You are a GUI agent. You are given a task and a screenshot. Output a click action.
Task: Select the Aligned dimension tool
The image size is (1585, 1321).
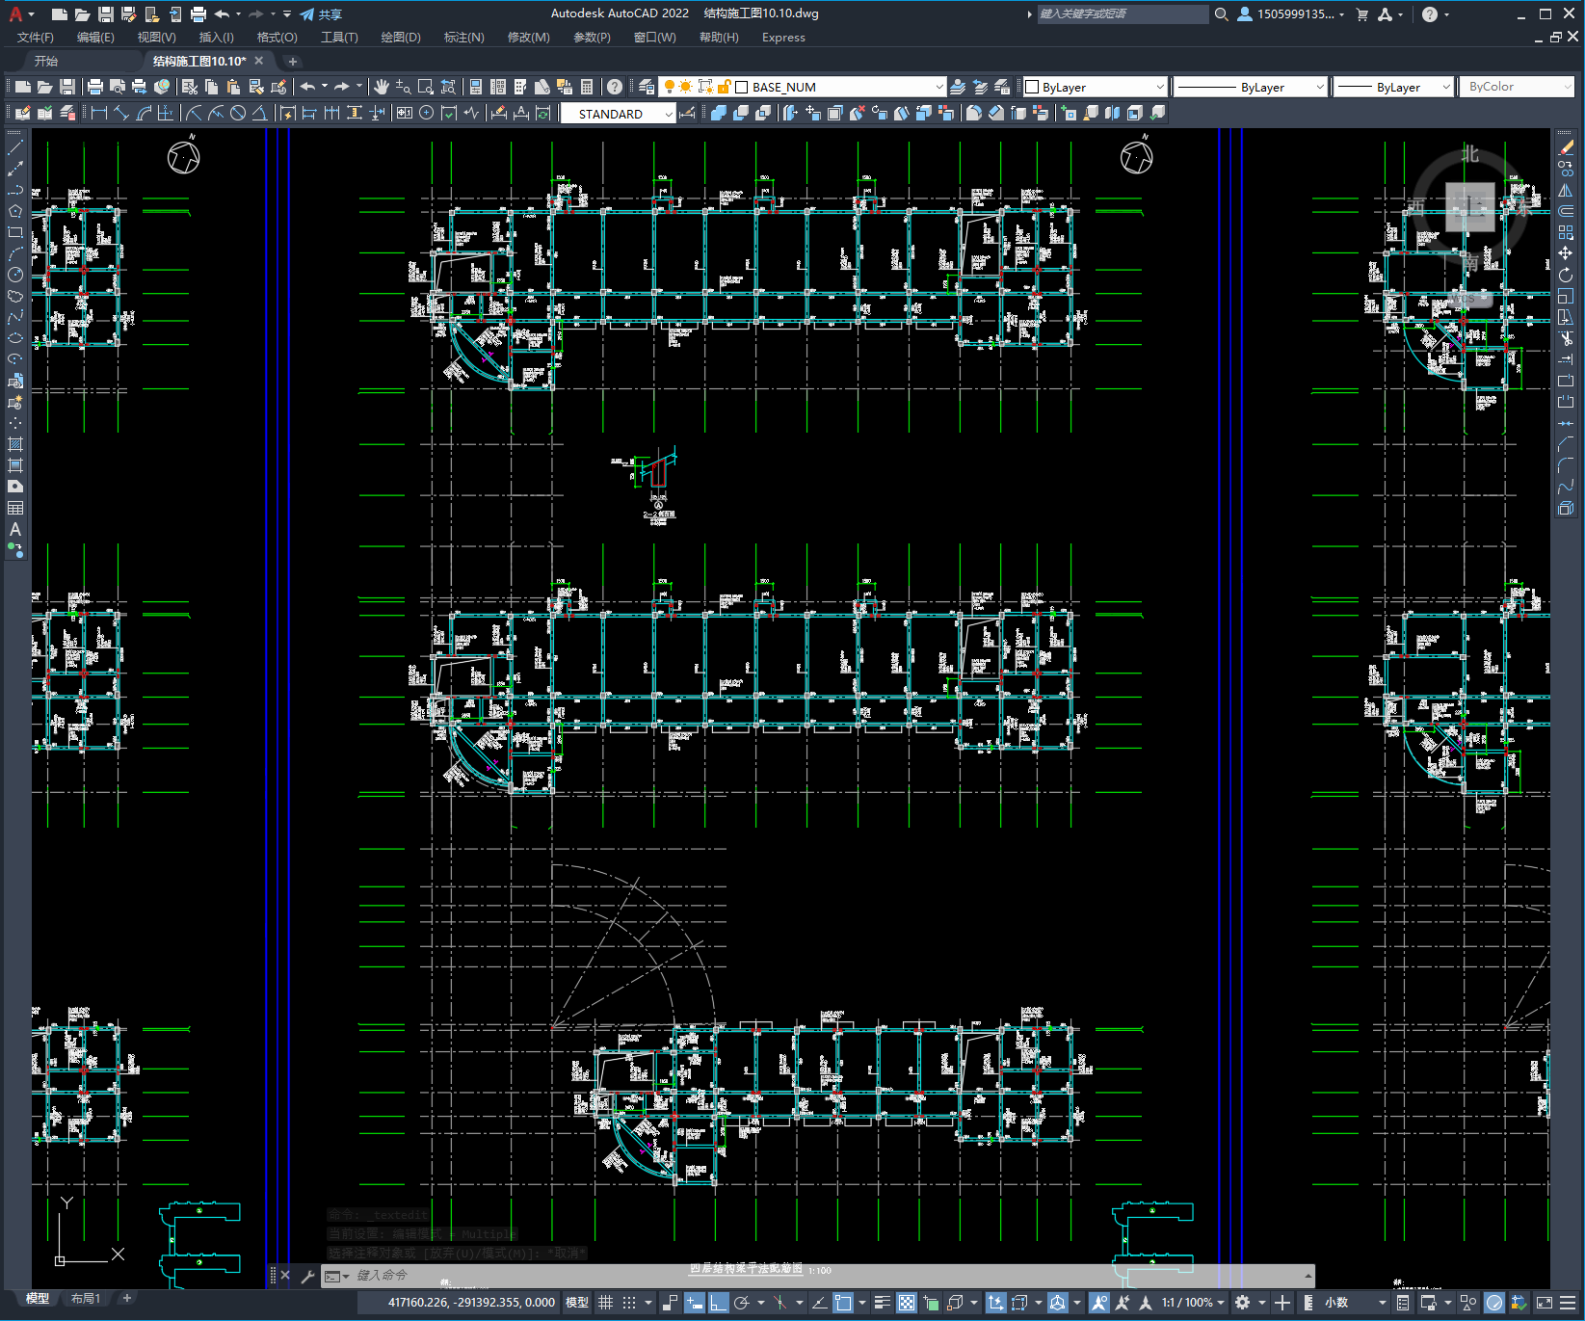click(121, 113)
